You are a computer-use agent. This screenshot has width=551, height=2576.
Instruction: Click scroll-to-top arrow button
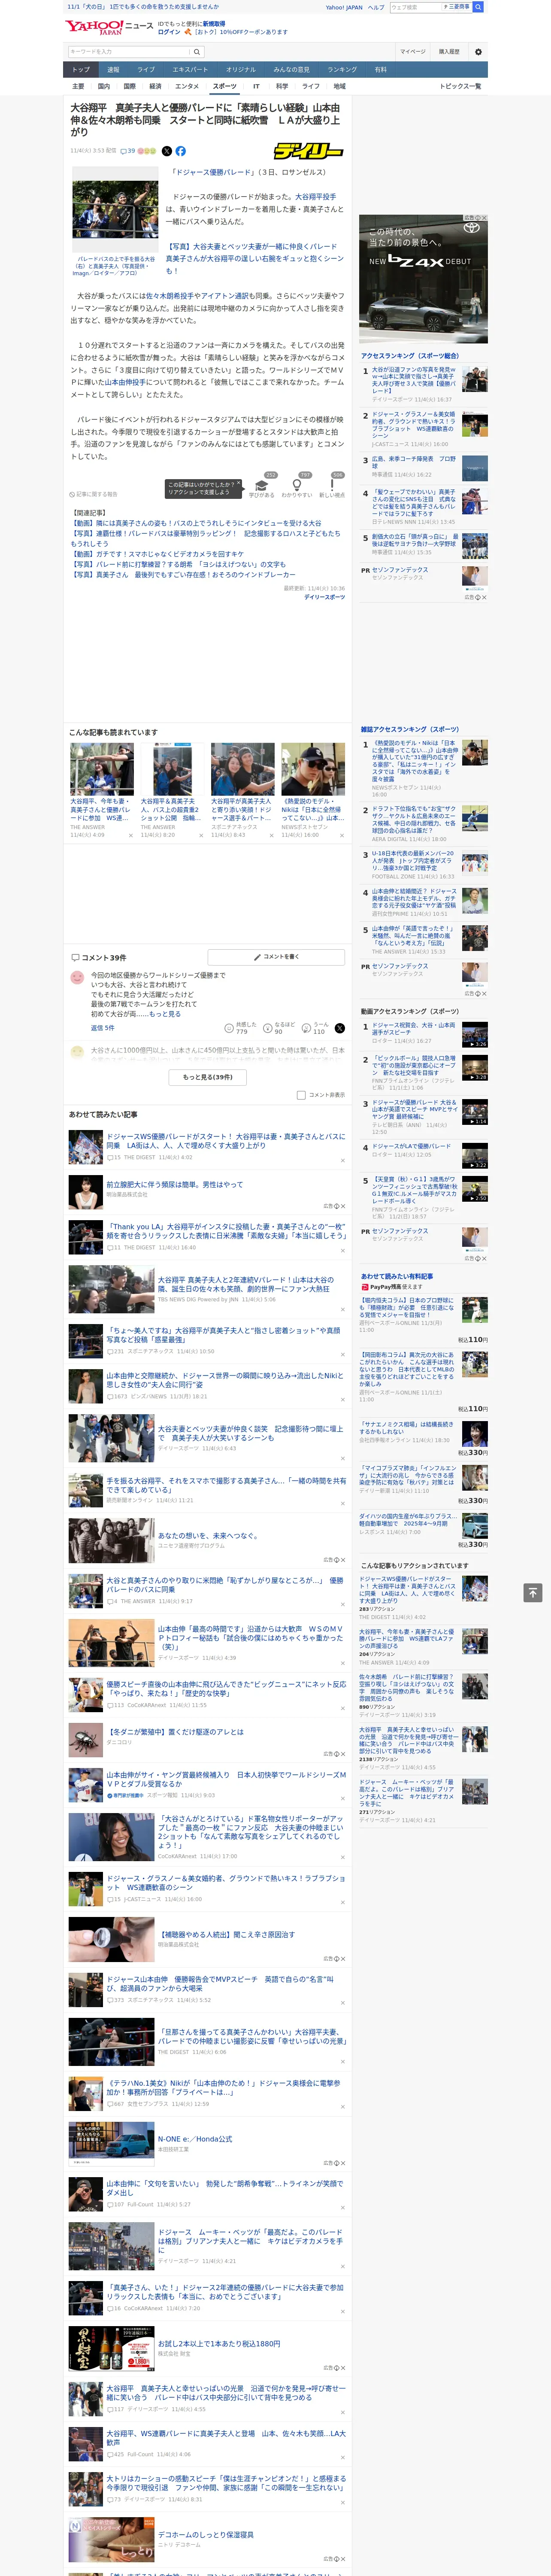click(533, 1593)
